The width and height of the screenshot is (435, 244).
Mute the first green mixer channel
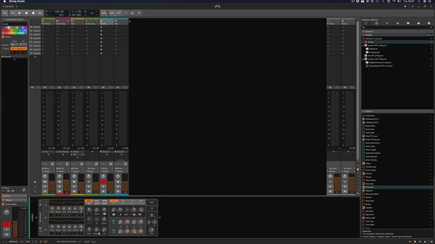point(45,191)
